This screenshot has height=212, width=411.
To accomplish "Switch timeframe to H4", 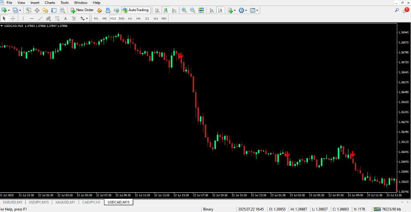I will click(138, 18).
